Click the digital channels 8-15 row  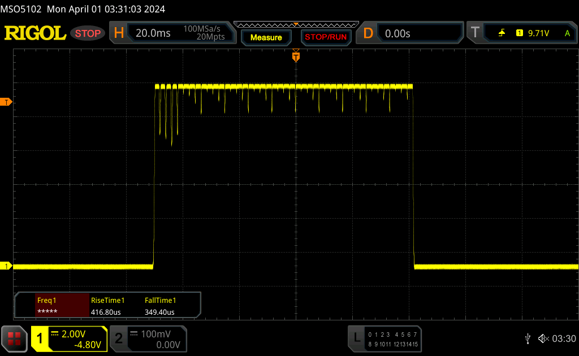(x=392, y=344)
